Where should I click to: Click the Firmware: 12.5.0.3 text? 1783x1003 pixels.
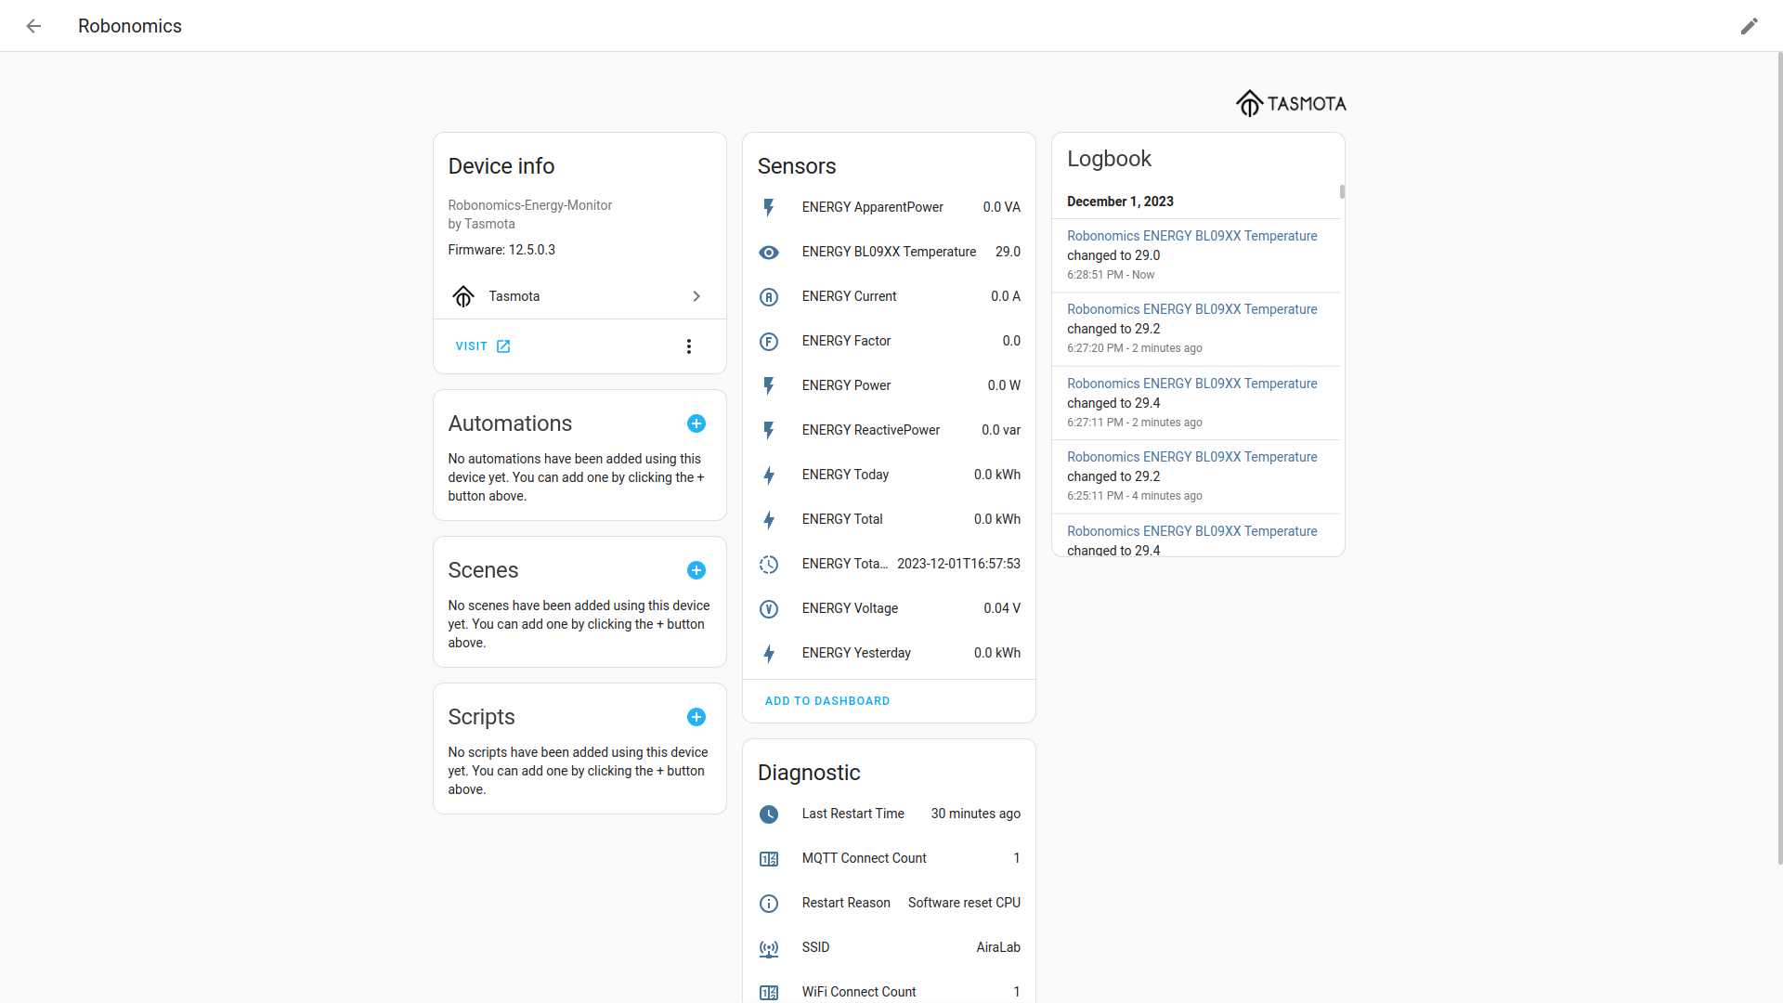click(x=501, y=250)
